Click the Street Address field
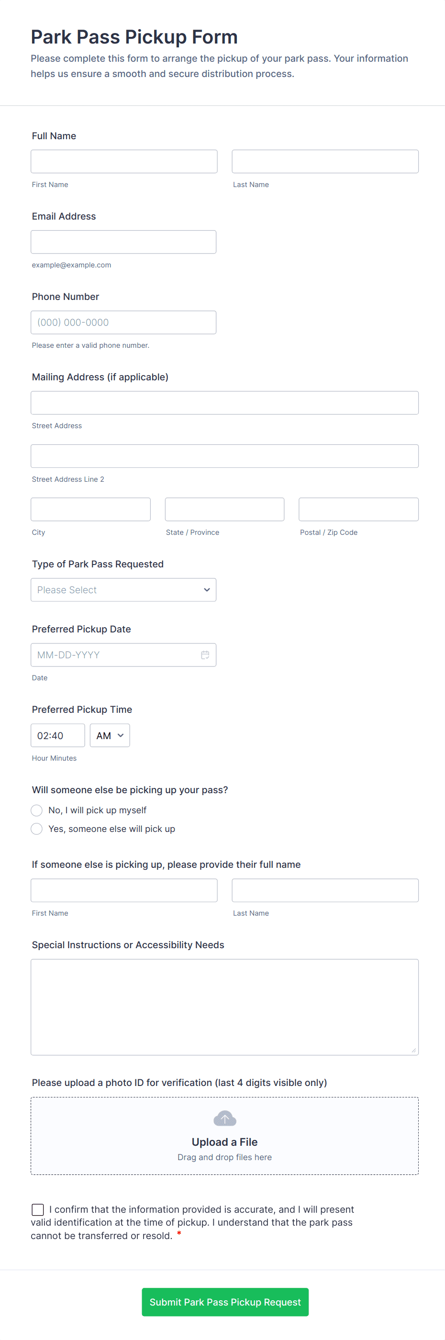This screenshot has height=1340, width=445. 224,403
